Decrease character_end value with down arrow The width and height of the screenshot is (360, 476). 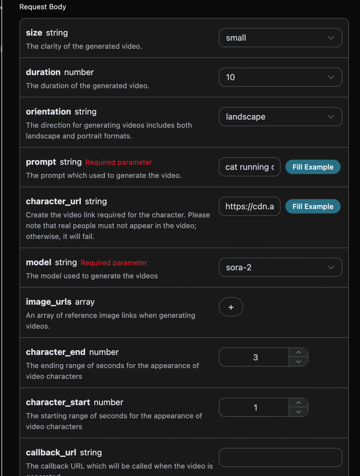(x=298, y=362)
